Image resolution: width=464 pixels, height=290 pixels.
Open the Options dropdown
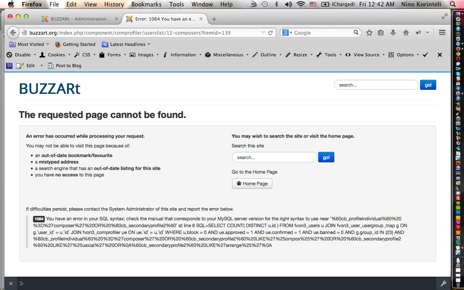pyautogui.click(x=404, y=55)
